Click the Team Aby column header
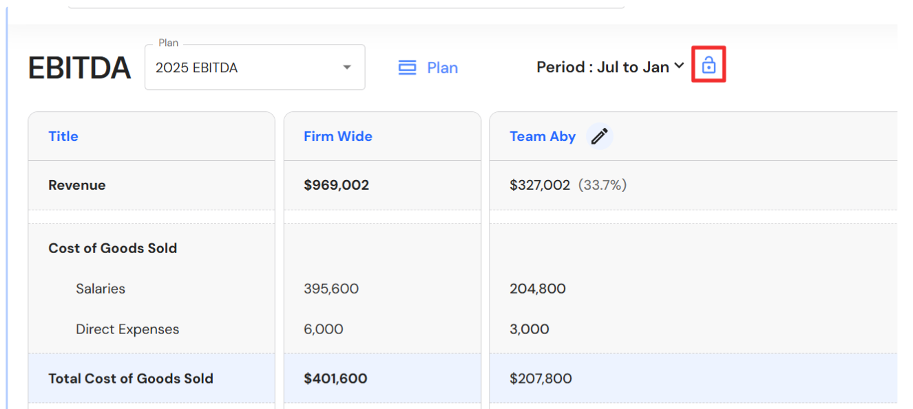Screen dimensions: 913x409 [543, 136]
